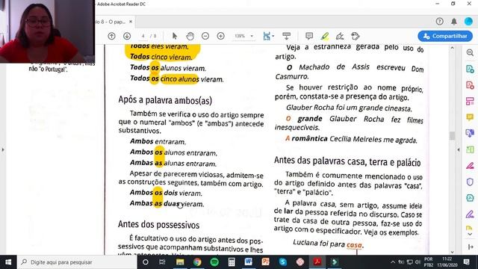Click highlighted 'os' in 'Ambos os dois vieram'
Viewport: 478px width, 269px height.
coord(158,193)
